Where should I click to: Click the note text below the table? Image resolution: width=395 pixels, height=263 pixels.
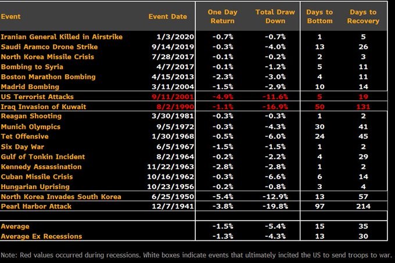[x=196, y=254]
